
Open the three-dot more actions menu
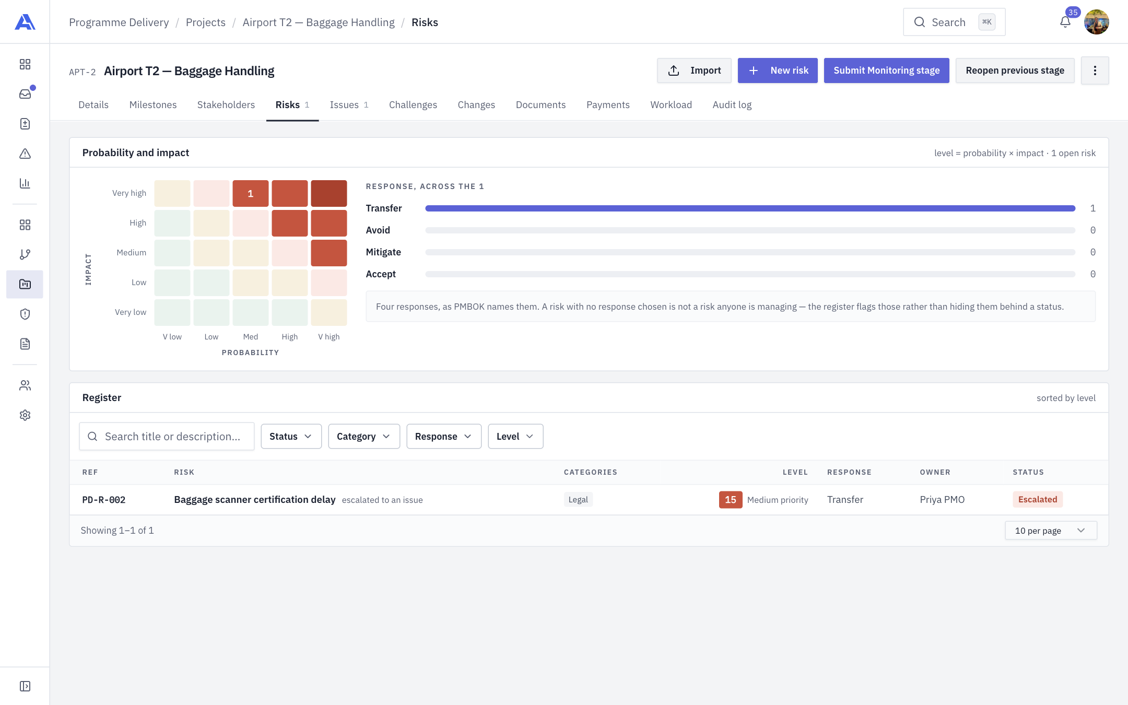point(1095,70)
